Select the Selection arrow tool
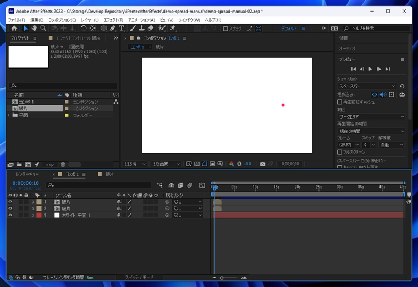Image resolution: width=418 pixels, height=287 pixels. pos(26,28)
